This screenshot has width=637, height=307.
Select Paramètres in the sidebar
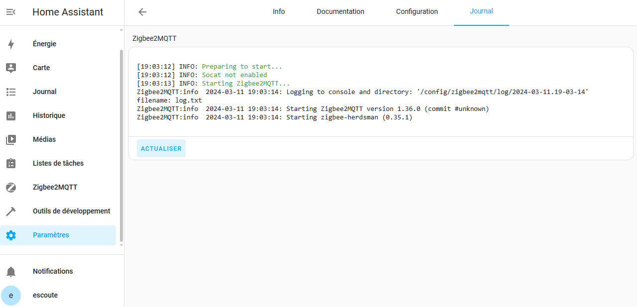[x=58, y=235]
